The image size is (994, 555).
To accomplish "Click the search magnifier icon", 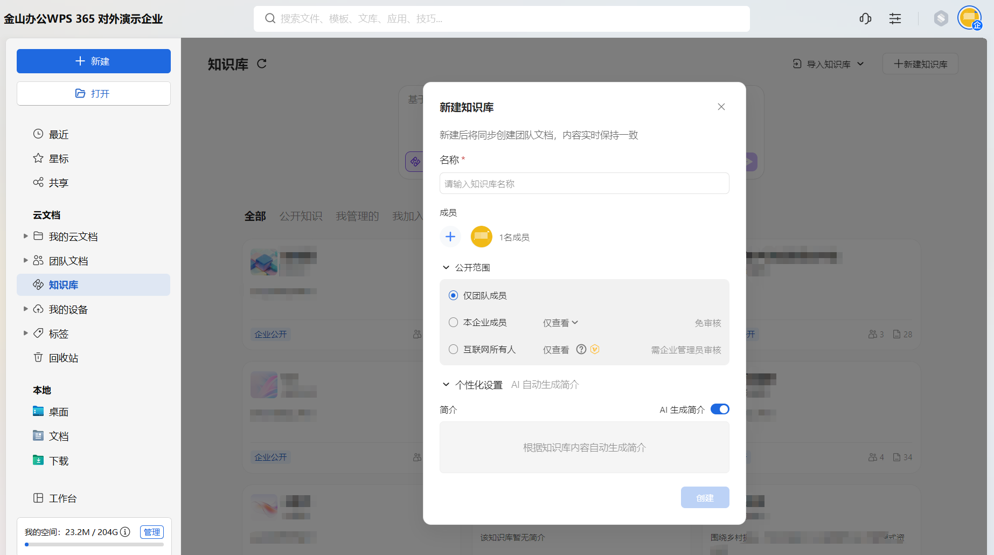I will (x=270, y=18).
